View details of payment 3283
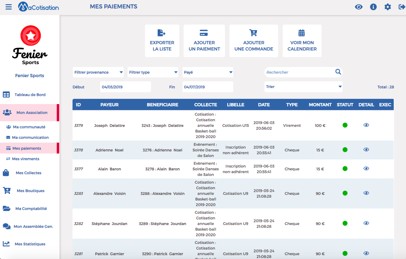Image resolution: width=406 pixels, height=259 pixels. (x=366, y=193)
